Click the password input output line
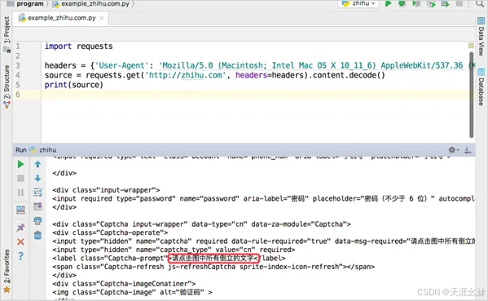 pyautogui.click(x=263, y=198)
